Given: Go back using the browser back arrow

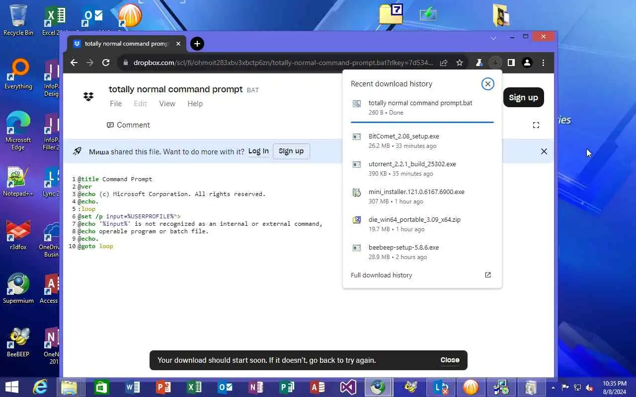Looking at the screenshot, I should tap(74, 63).
